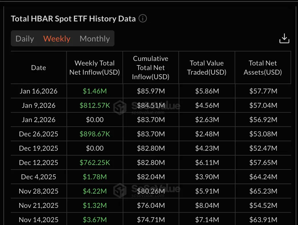Screen dimensions: 298x225
Task: Select the Jan 16,2026 date cell
Action: point(38,91)
